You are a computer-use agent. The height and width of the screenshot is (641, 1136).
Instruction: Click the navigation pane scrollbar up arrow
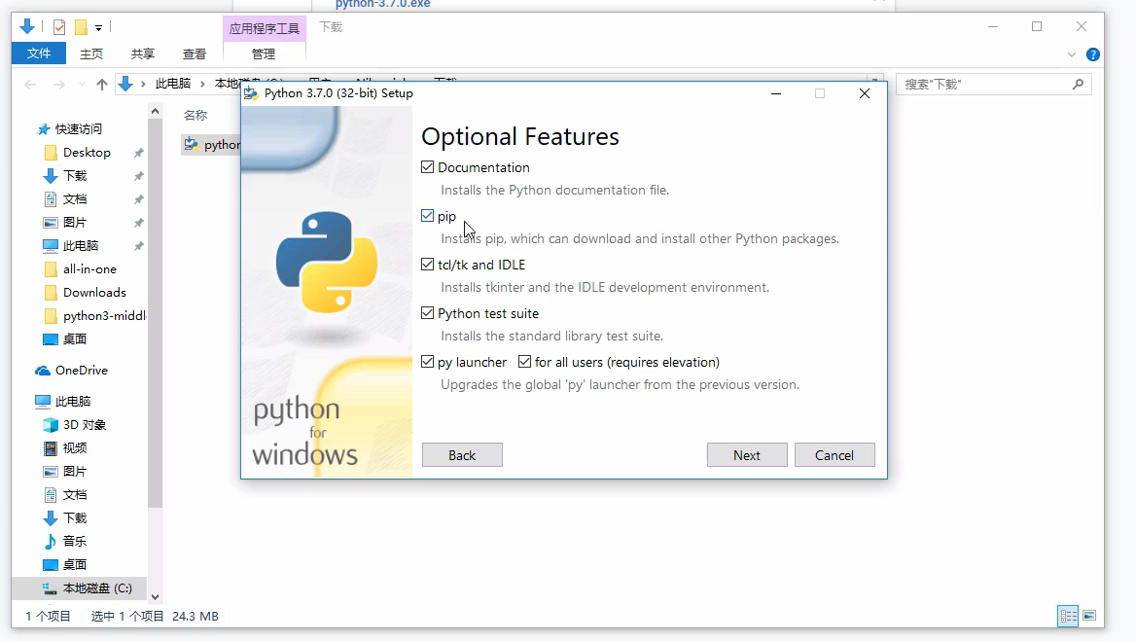click(x=155, y=111)
